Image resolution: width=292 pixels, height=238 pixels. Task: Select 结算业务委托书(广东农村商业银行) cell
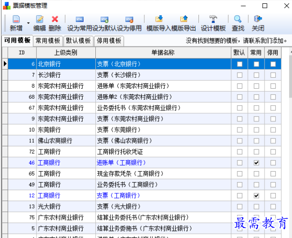click(163, 218)
